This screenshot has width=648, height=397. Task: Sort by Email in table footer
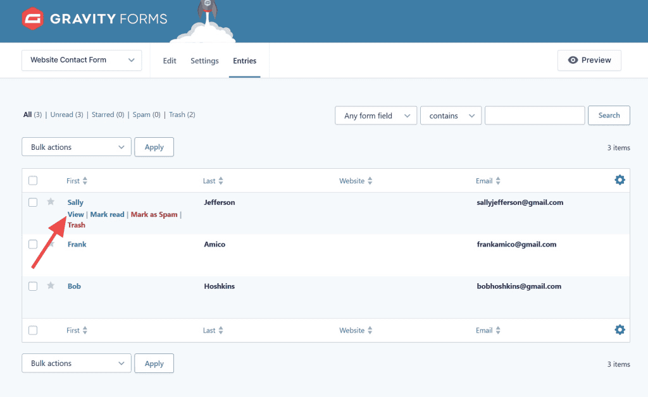488,330
